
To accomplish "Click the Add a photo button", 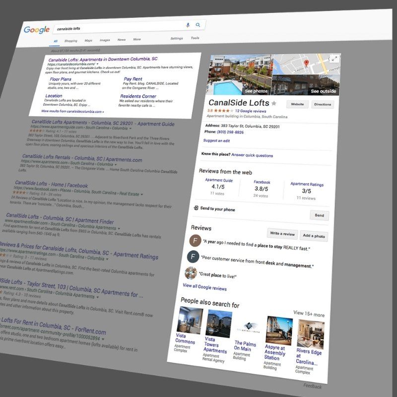I will pos(314,236).
